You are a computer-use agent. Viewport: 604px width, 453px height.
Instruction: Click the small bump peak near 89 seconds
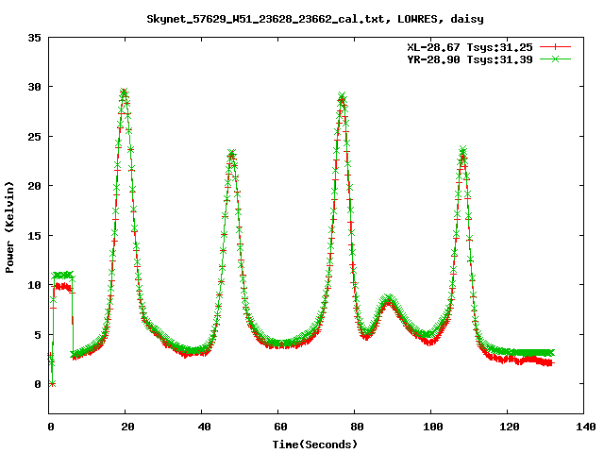point(389,299)
